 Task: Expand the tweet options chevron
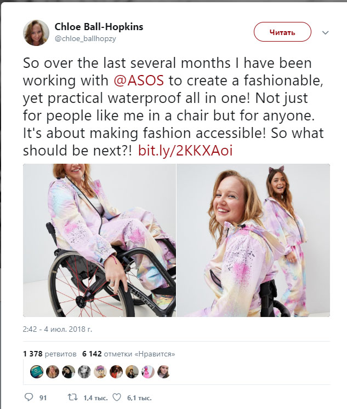coord(325,33)
